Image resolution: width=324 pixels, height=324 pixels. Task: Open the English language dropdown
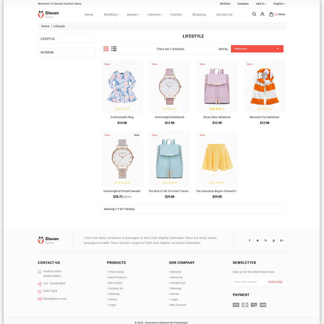pyautogui.click(x=279, y=4)
